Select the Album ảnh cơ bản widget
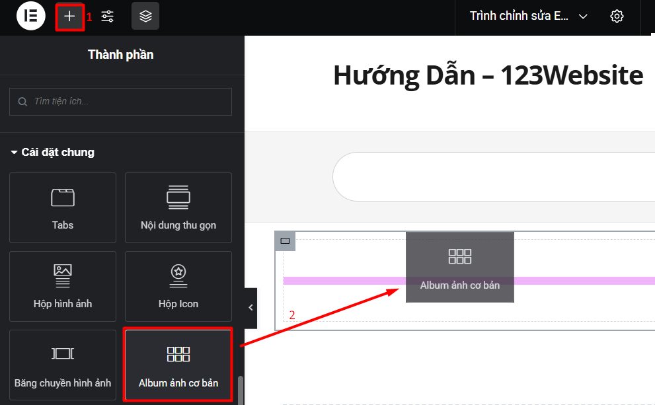This screenshot has width=655, height=405. pos(178,365)
